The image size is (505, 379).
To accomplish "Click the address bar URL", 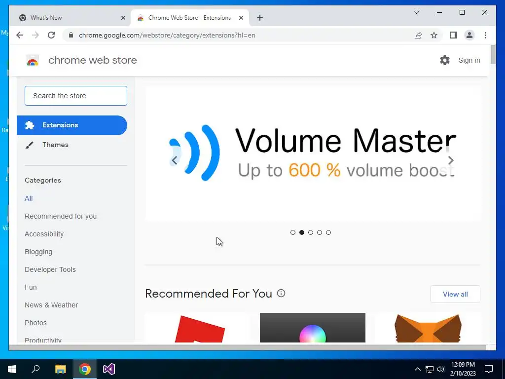I will (x=167, y=35).
